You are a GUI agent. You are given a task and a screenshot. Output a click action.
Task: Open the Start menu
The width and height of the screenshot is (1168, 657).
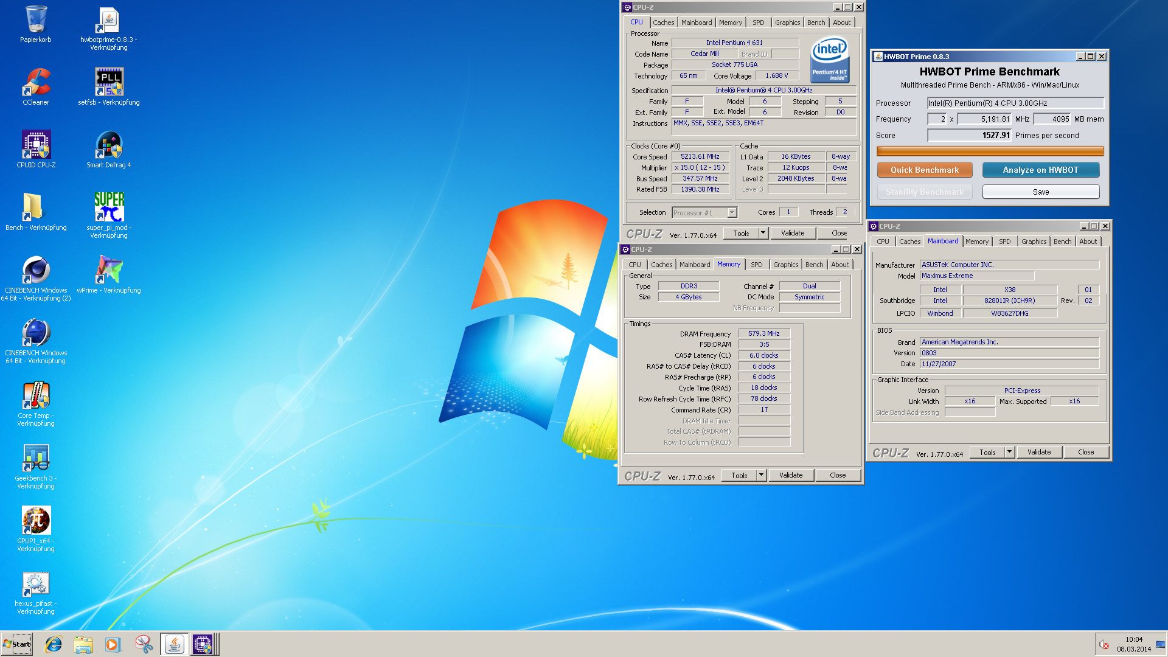point(17,644)
